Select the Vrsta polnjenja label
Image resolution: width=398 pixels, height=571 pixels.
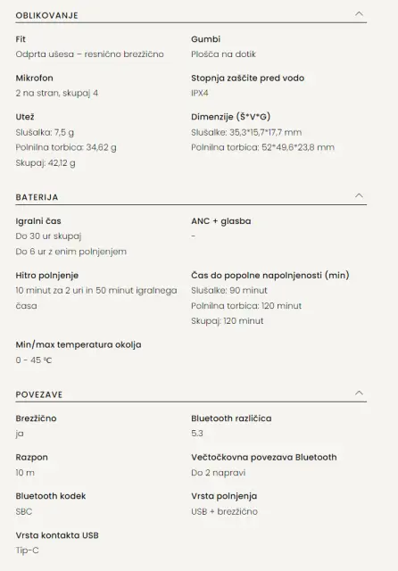pyautogui.click(x=224, y=496)
